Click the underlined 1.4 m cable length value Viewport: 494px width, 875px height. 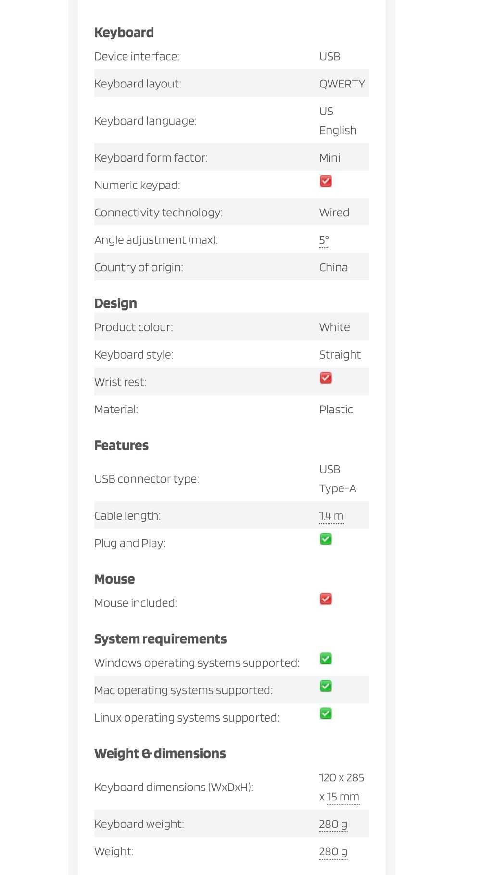click(x=331, y=516)
